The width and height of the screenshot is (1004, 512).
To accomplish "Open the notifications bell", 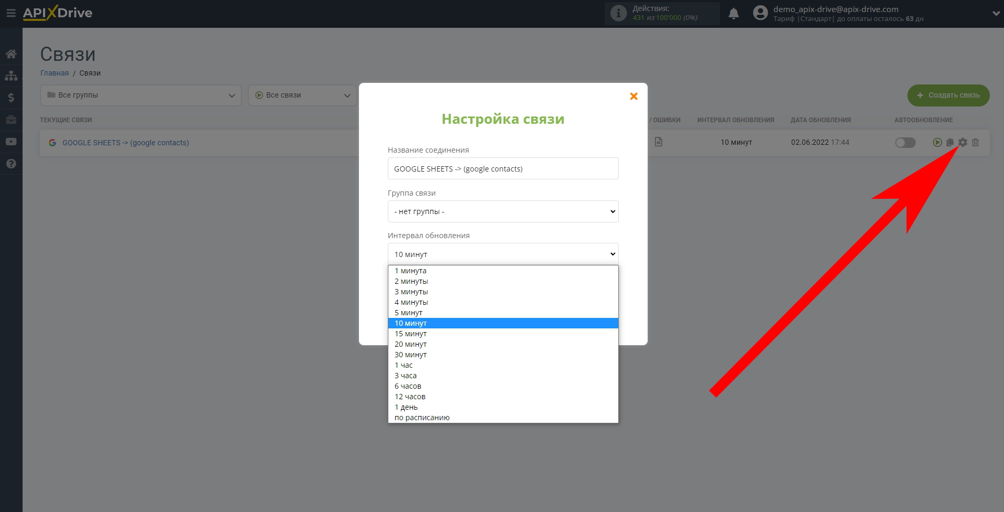I will (734, 14).
